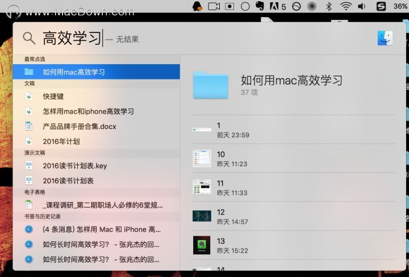Click the 无结果 text in search bar
The width and height of the screenshot is (409, 277).
coord(127,39)
